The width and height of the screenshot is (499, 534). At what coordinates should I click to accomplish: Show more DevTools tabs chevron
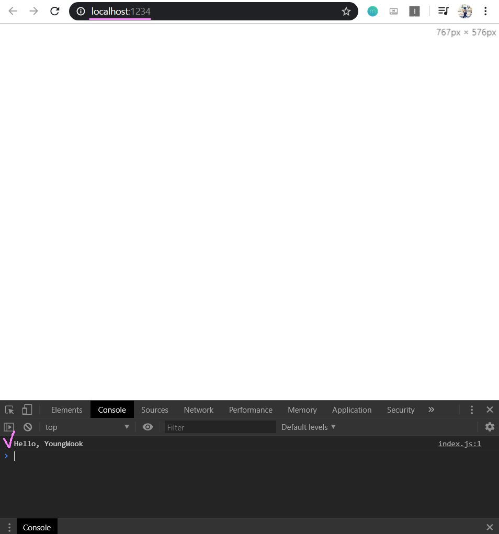pos(431,410)
